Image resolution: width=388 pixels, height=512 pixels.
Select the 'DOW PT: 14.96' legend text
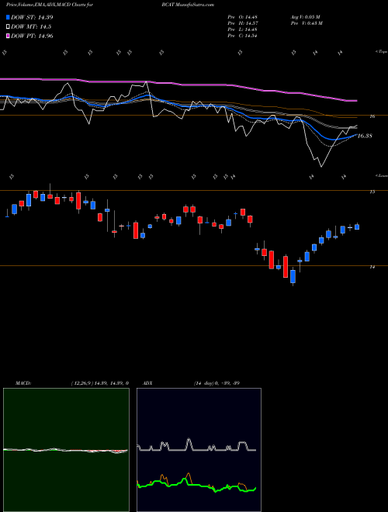coord(32,36)
